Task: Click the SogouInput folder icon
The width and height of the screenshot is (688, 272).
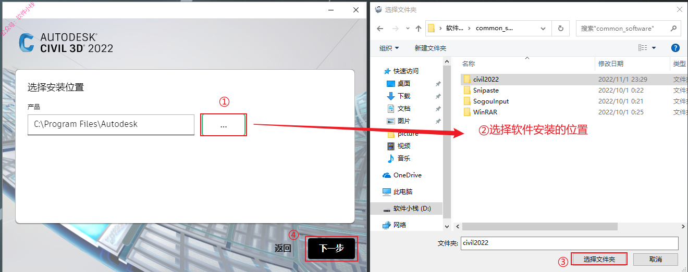Action: coord(466,101)
